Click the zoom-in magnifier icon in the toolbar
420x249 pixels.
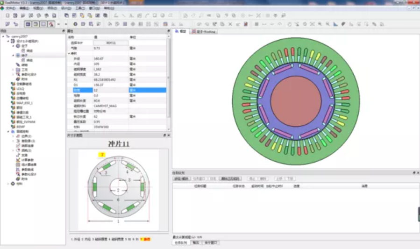[x=320, y=24]
